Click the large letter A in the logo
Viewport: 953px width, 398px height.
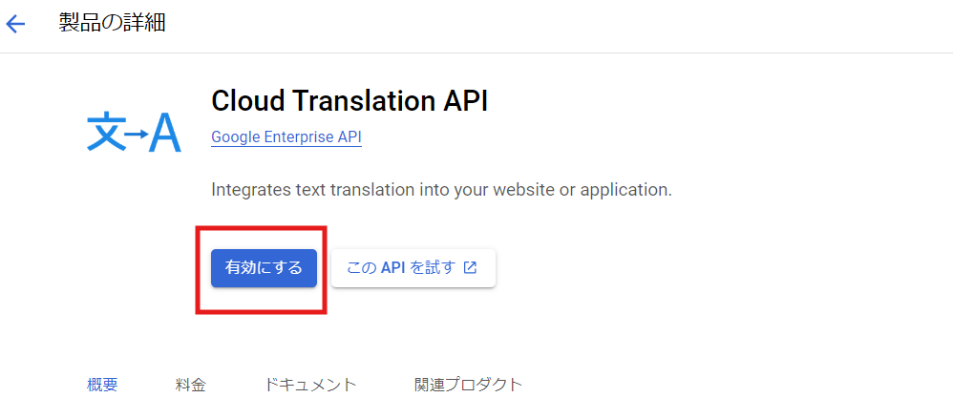[x=165, y=133]
